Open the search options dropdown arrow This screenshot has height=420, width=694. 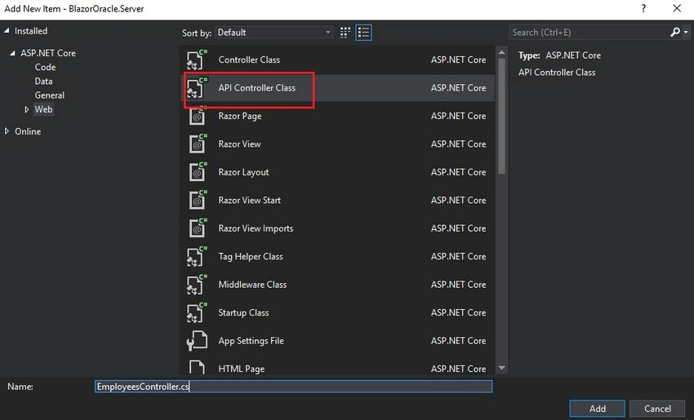click(686, 33)
